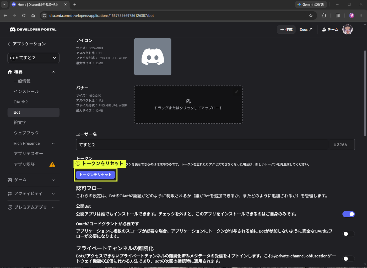Expand the Rich Presence submenu
Image resolution: width=367 pixels, height=268 pixels.
pos(53,144)
